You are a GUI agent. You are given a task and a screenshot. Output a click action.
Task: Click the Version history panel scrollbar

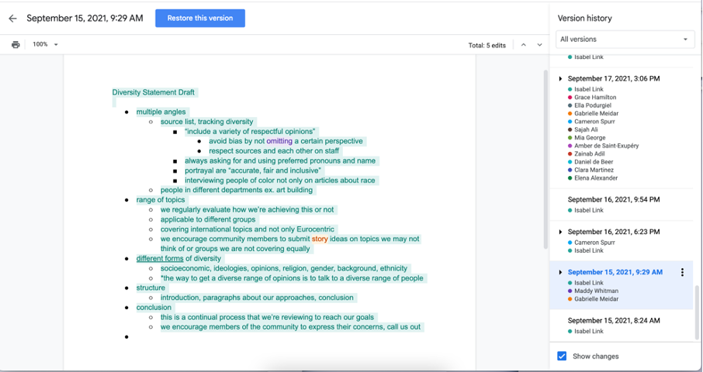[x=697, y=312]
